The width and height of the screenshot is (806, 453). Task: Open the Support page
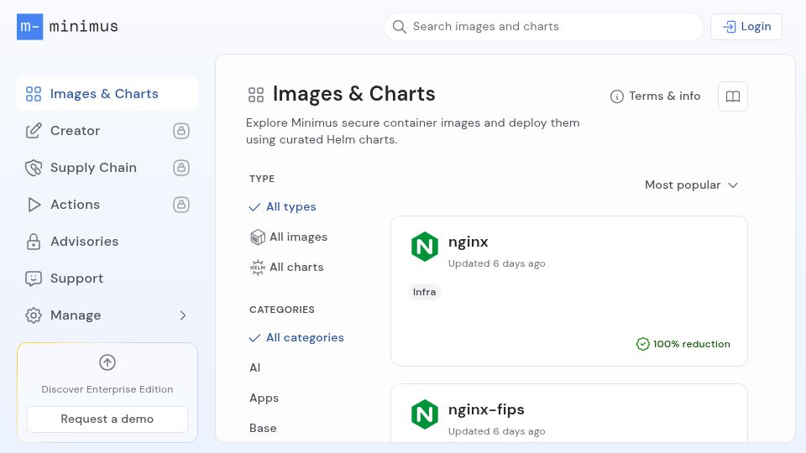coord(107,279)
